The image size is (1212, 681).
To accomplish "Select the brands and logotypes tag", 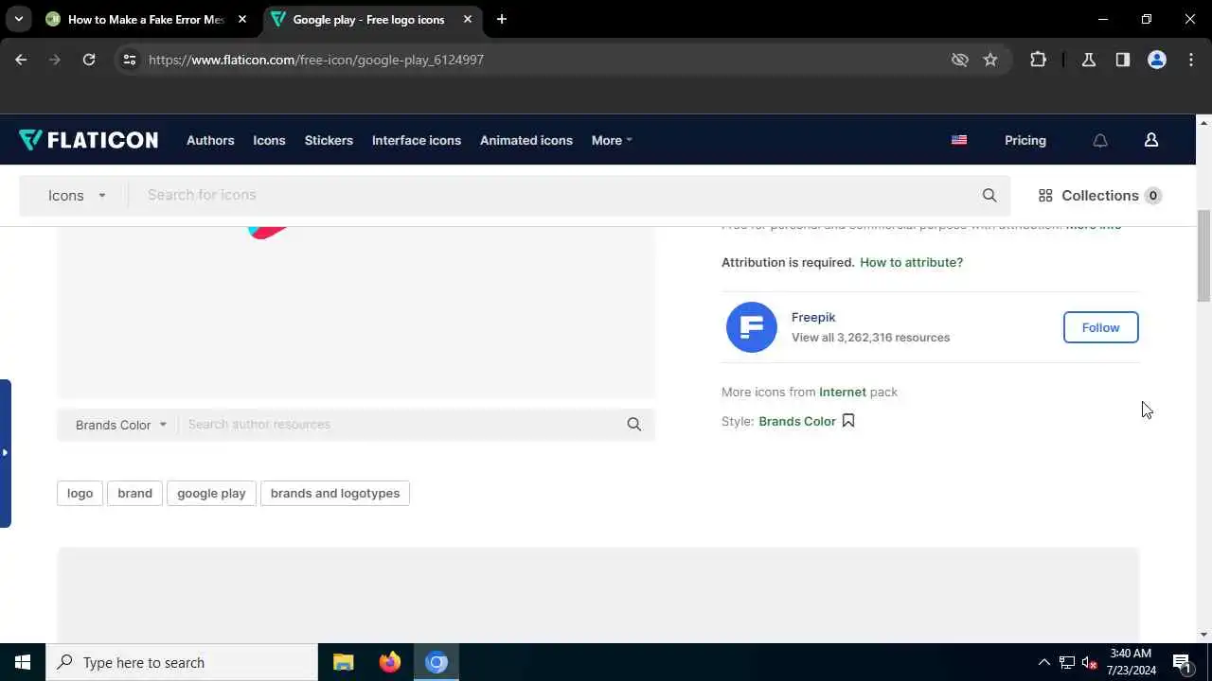I will tap(335, 493).
